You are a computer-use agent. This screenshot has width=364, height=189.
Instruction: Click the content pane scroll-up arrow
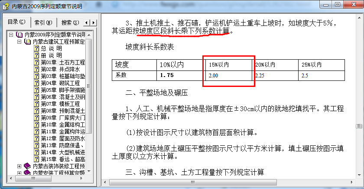[x=359, y=18]
